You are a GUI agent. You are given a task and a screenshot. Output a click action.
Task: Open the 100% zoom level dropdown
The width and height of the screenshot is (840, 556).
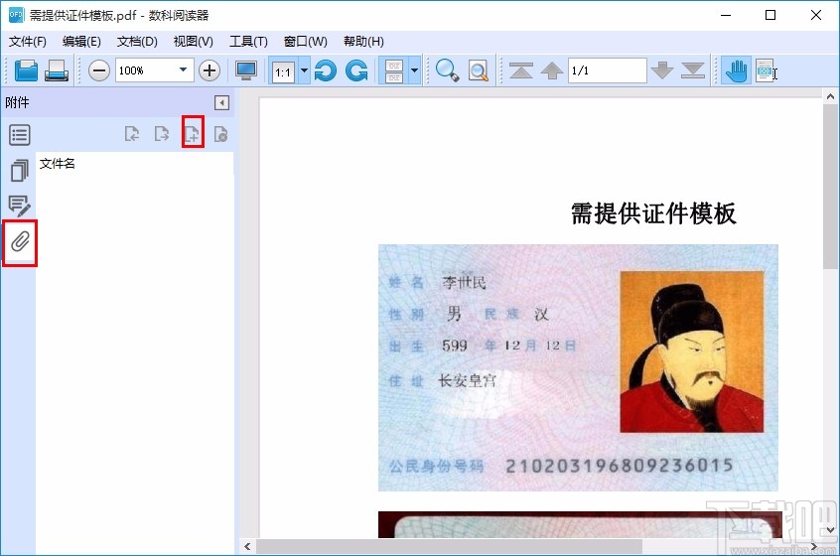(x=183, y=70)
